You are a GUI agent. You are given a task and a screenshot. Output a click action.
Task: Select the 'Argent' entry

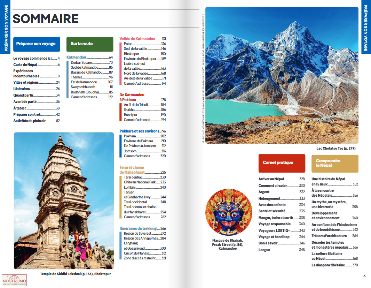coord(282,192)
